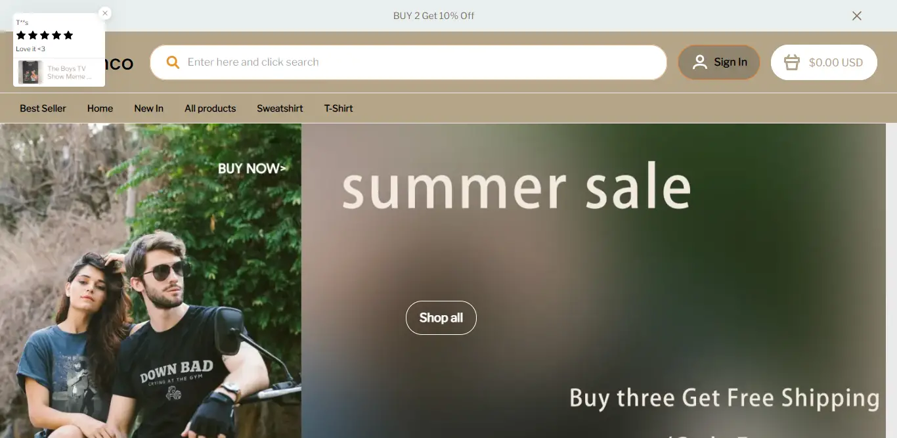The width and height of the screenshot is (897, 438).
Task: Click the user profile icon
Action: coord(700,62)
